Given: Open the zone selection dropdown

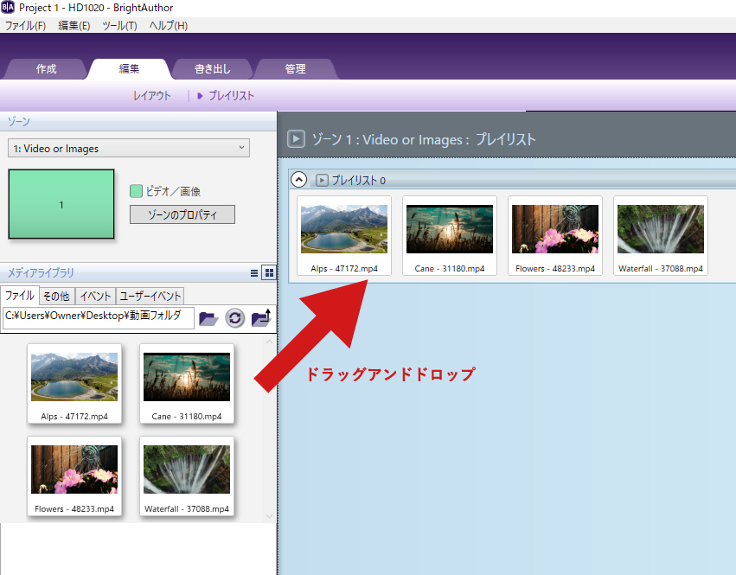Looking at the screenshot, I should click(129, 149).
